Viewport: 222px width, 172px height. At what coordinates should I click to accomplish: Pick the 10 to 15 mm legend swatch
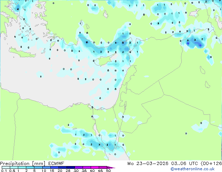[46, 167]
